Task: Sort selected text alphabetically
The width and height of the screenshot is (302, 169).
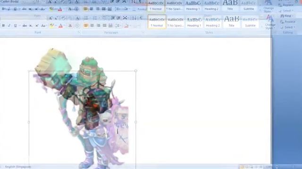Action: [134, 18]
